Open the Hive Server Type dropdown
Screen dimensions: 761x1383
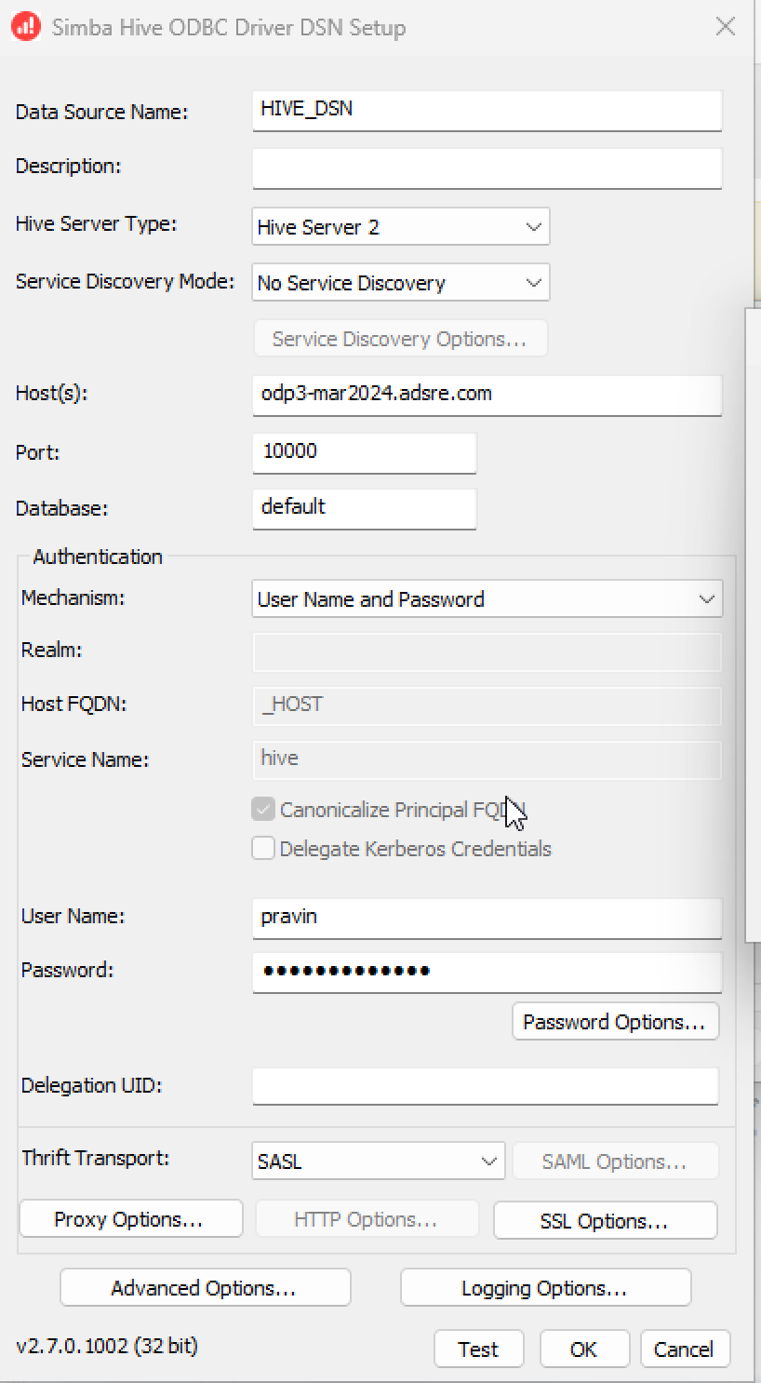pos(401,227)
